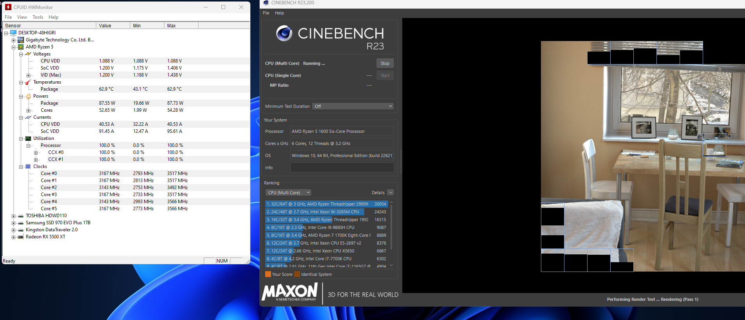Viewport: 745px width, 320px height.
Task: Stop the running CPU Multi Core test
Action: (385, 63)
